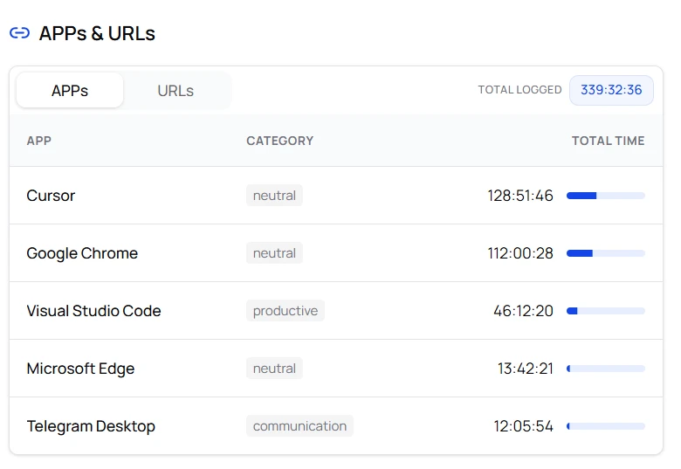
Task: Select the Visual Studio Code app name
Action: click(x=93, y=311)
